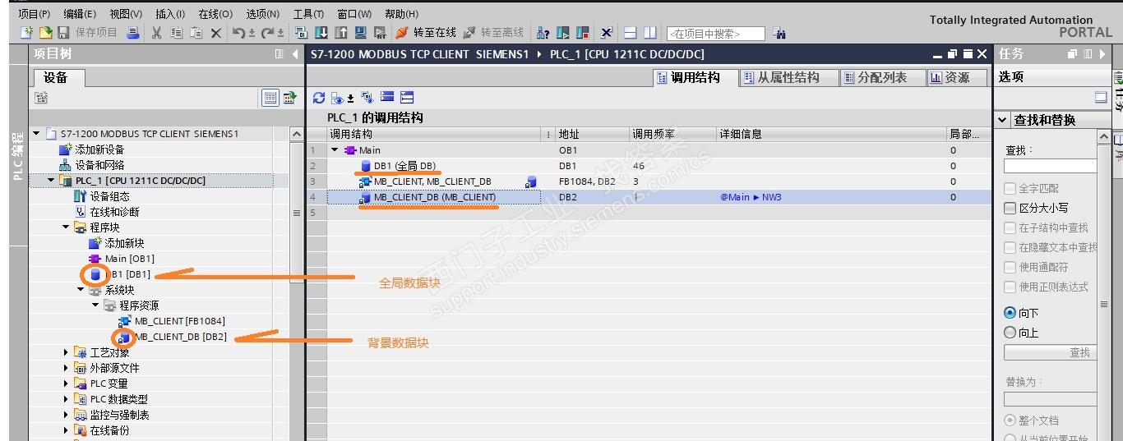Click the Download to device icon
The width and height of the screenshot is (1123, 441).
point(321,33)
